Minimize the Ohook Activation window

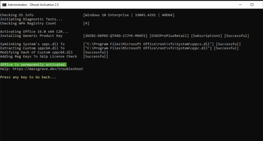(240, 5)
